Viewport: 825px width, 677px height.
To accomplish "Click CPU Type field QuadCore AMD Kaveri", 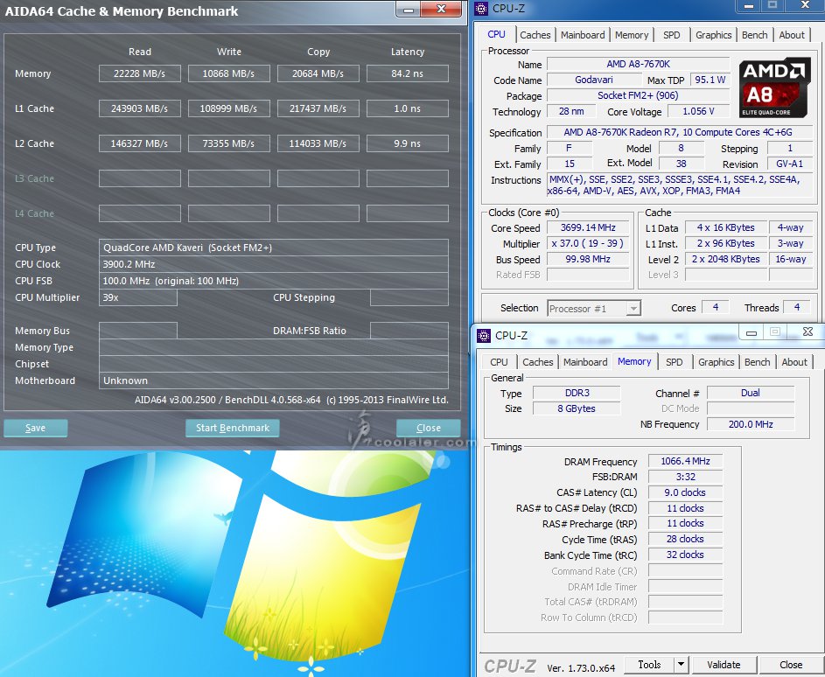I will coord(274,248).
